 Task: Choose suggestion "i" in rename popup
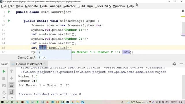(54, 52)
